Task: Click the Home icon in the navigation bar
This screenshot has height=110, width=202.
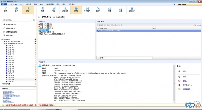Action: coord(11,4)
